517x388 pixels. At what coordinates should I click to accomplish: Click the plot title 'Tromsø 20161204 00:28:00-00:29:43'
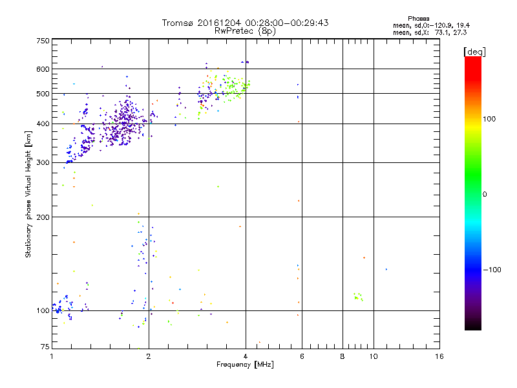click(x=245, y=23)
